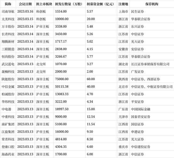Select the 中信金属 cell
This screenshot has width=174, height=158.
pyautogui.click(x=8, y=87)
